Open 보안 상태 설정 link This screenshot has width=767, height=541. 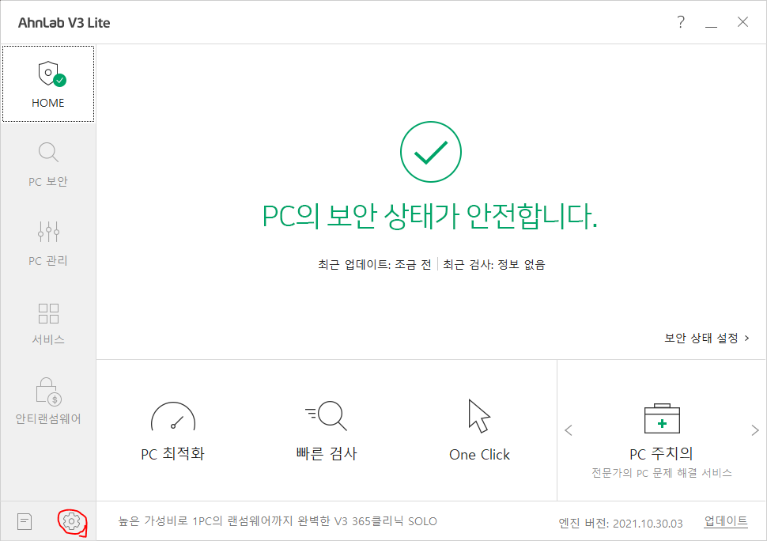pyautogui.click(x=706, y=338)
